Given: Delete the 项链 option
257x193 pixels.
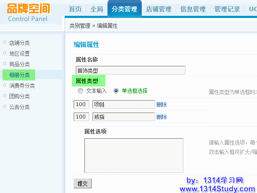Looking at the screenshot, I should pyautogui.click(x=161, y=104).
